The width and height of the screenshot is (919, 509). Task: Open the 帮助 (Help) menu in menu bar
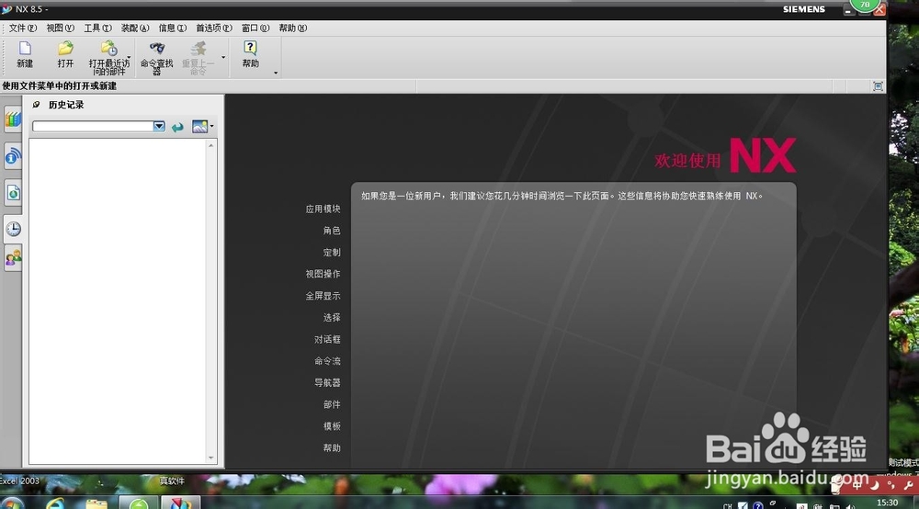292,28
